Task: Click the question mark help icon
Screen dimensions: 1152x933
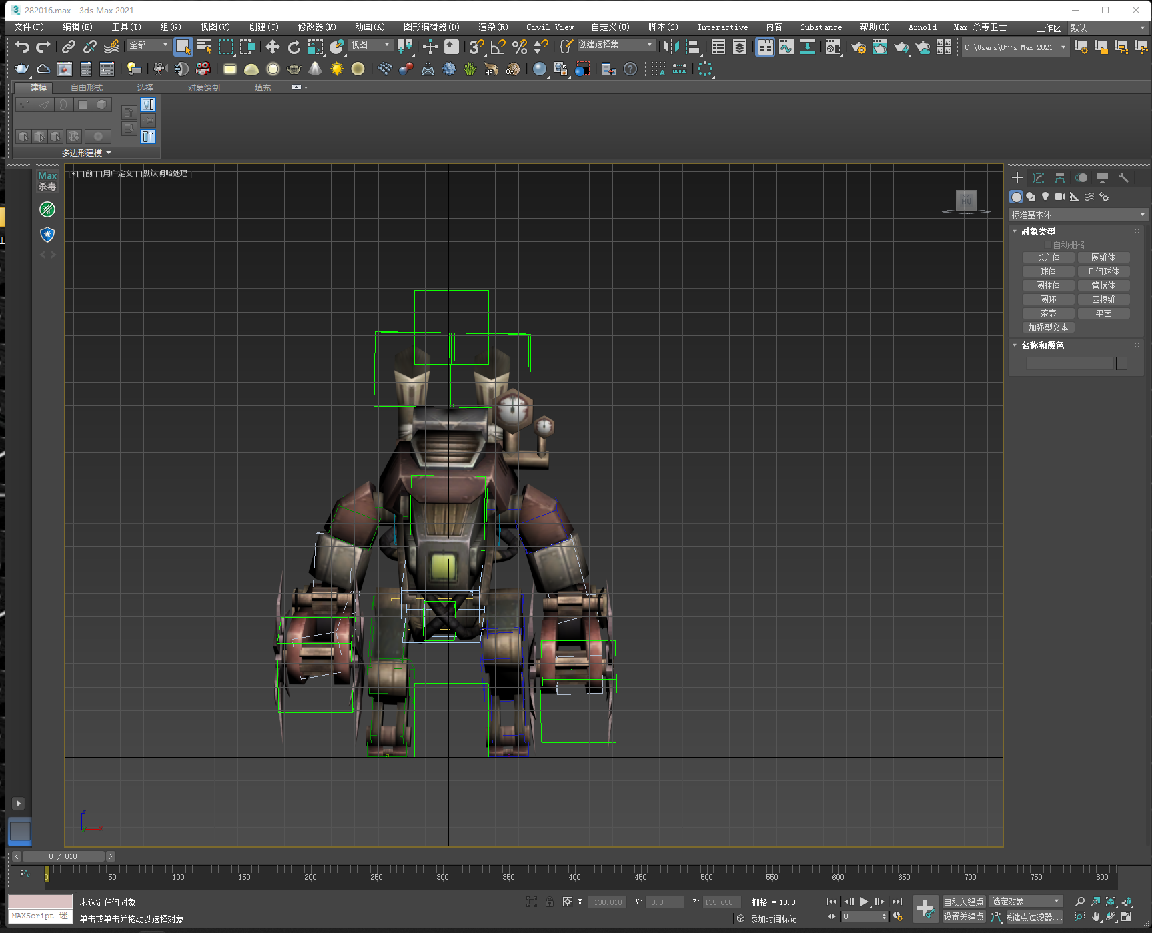Action: (x=630, y=69)
